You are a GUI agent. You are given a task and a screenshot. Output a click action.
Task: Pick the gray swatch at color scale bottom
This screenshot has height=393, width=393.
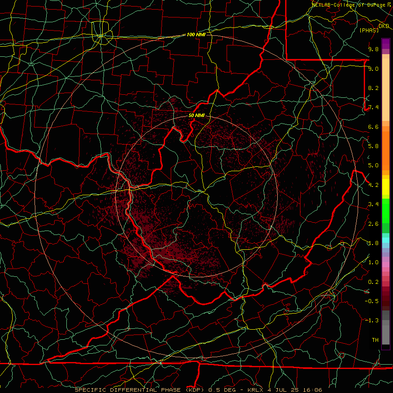click(386, 334)
